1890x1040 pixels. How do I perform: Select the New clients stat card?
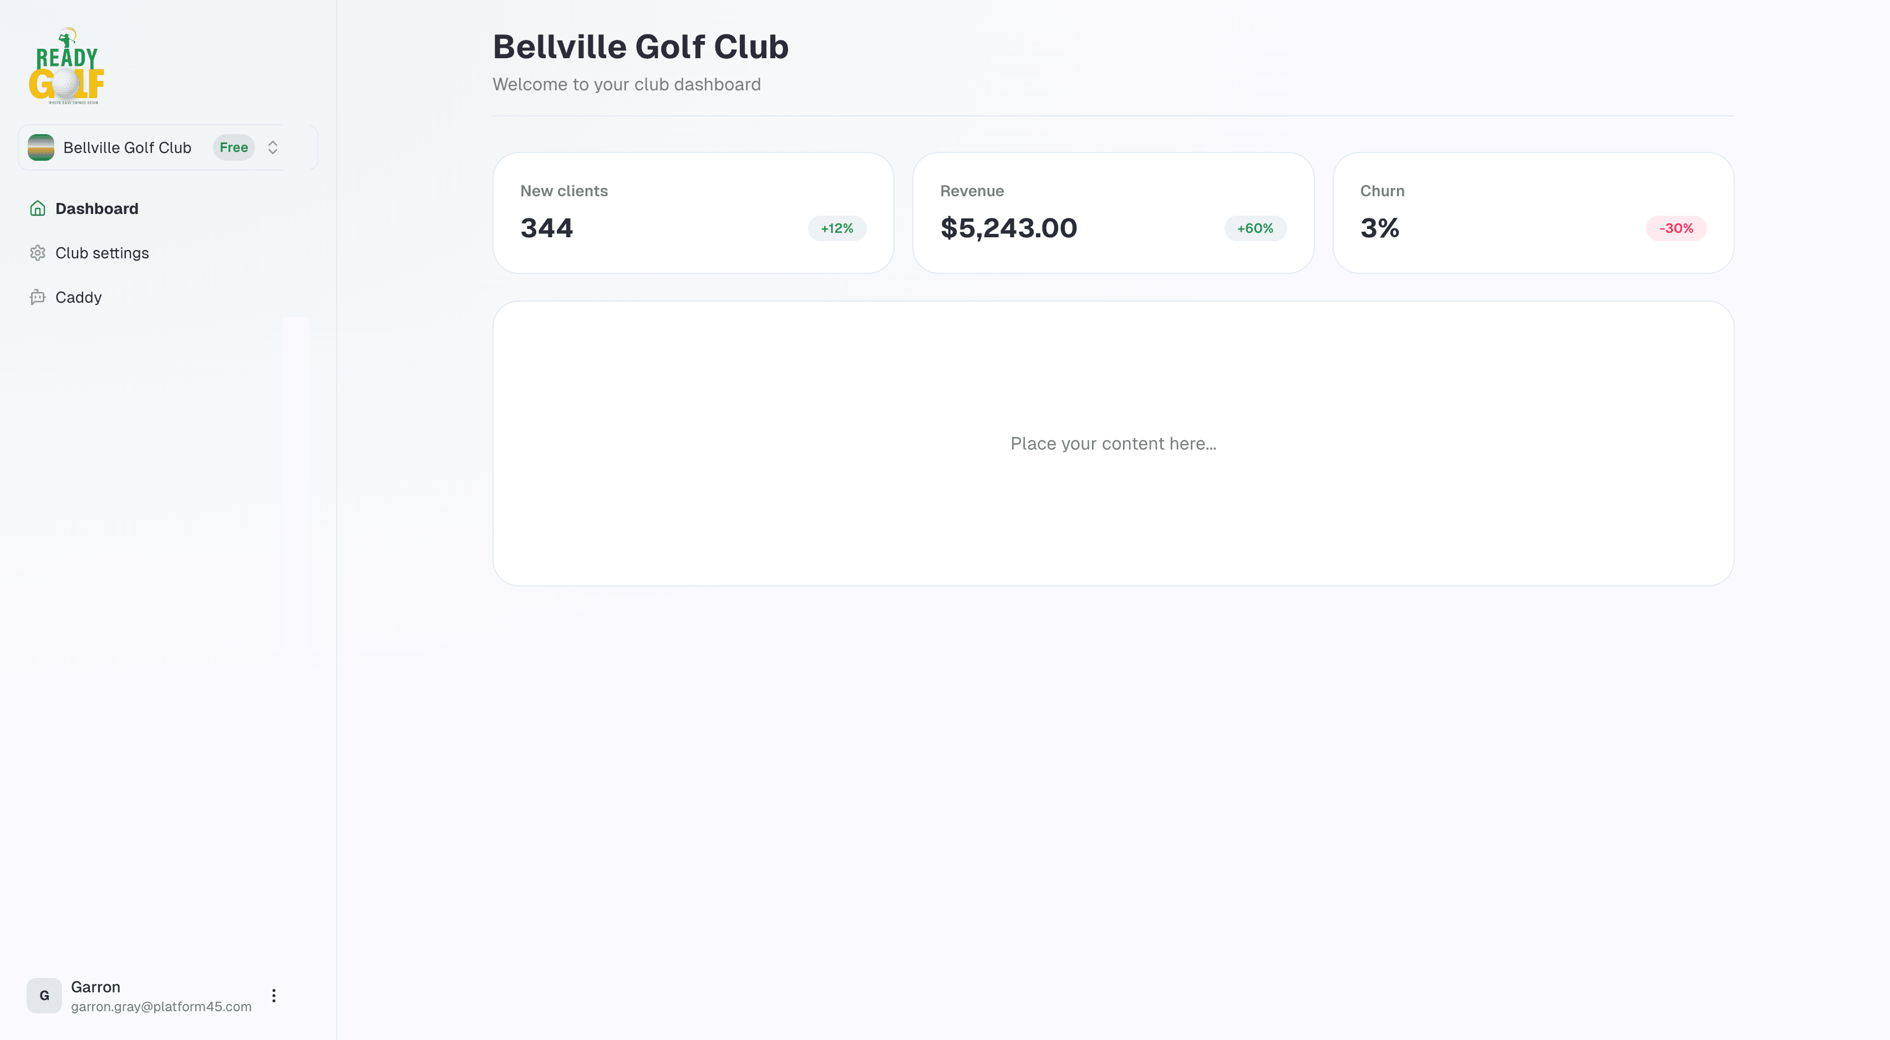point(693,213)
